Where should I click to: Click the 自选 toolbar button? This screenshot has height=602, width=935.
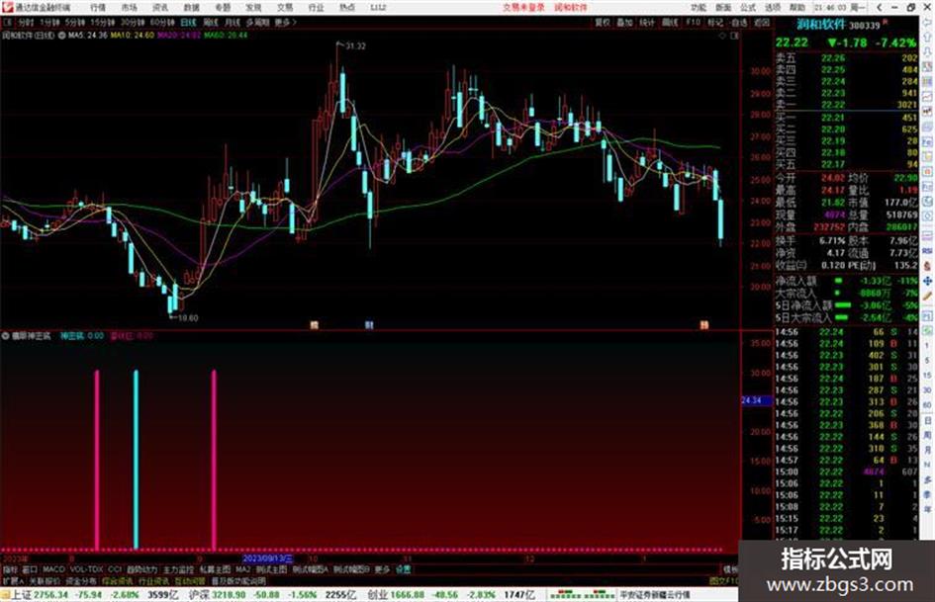click(738, 22)
